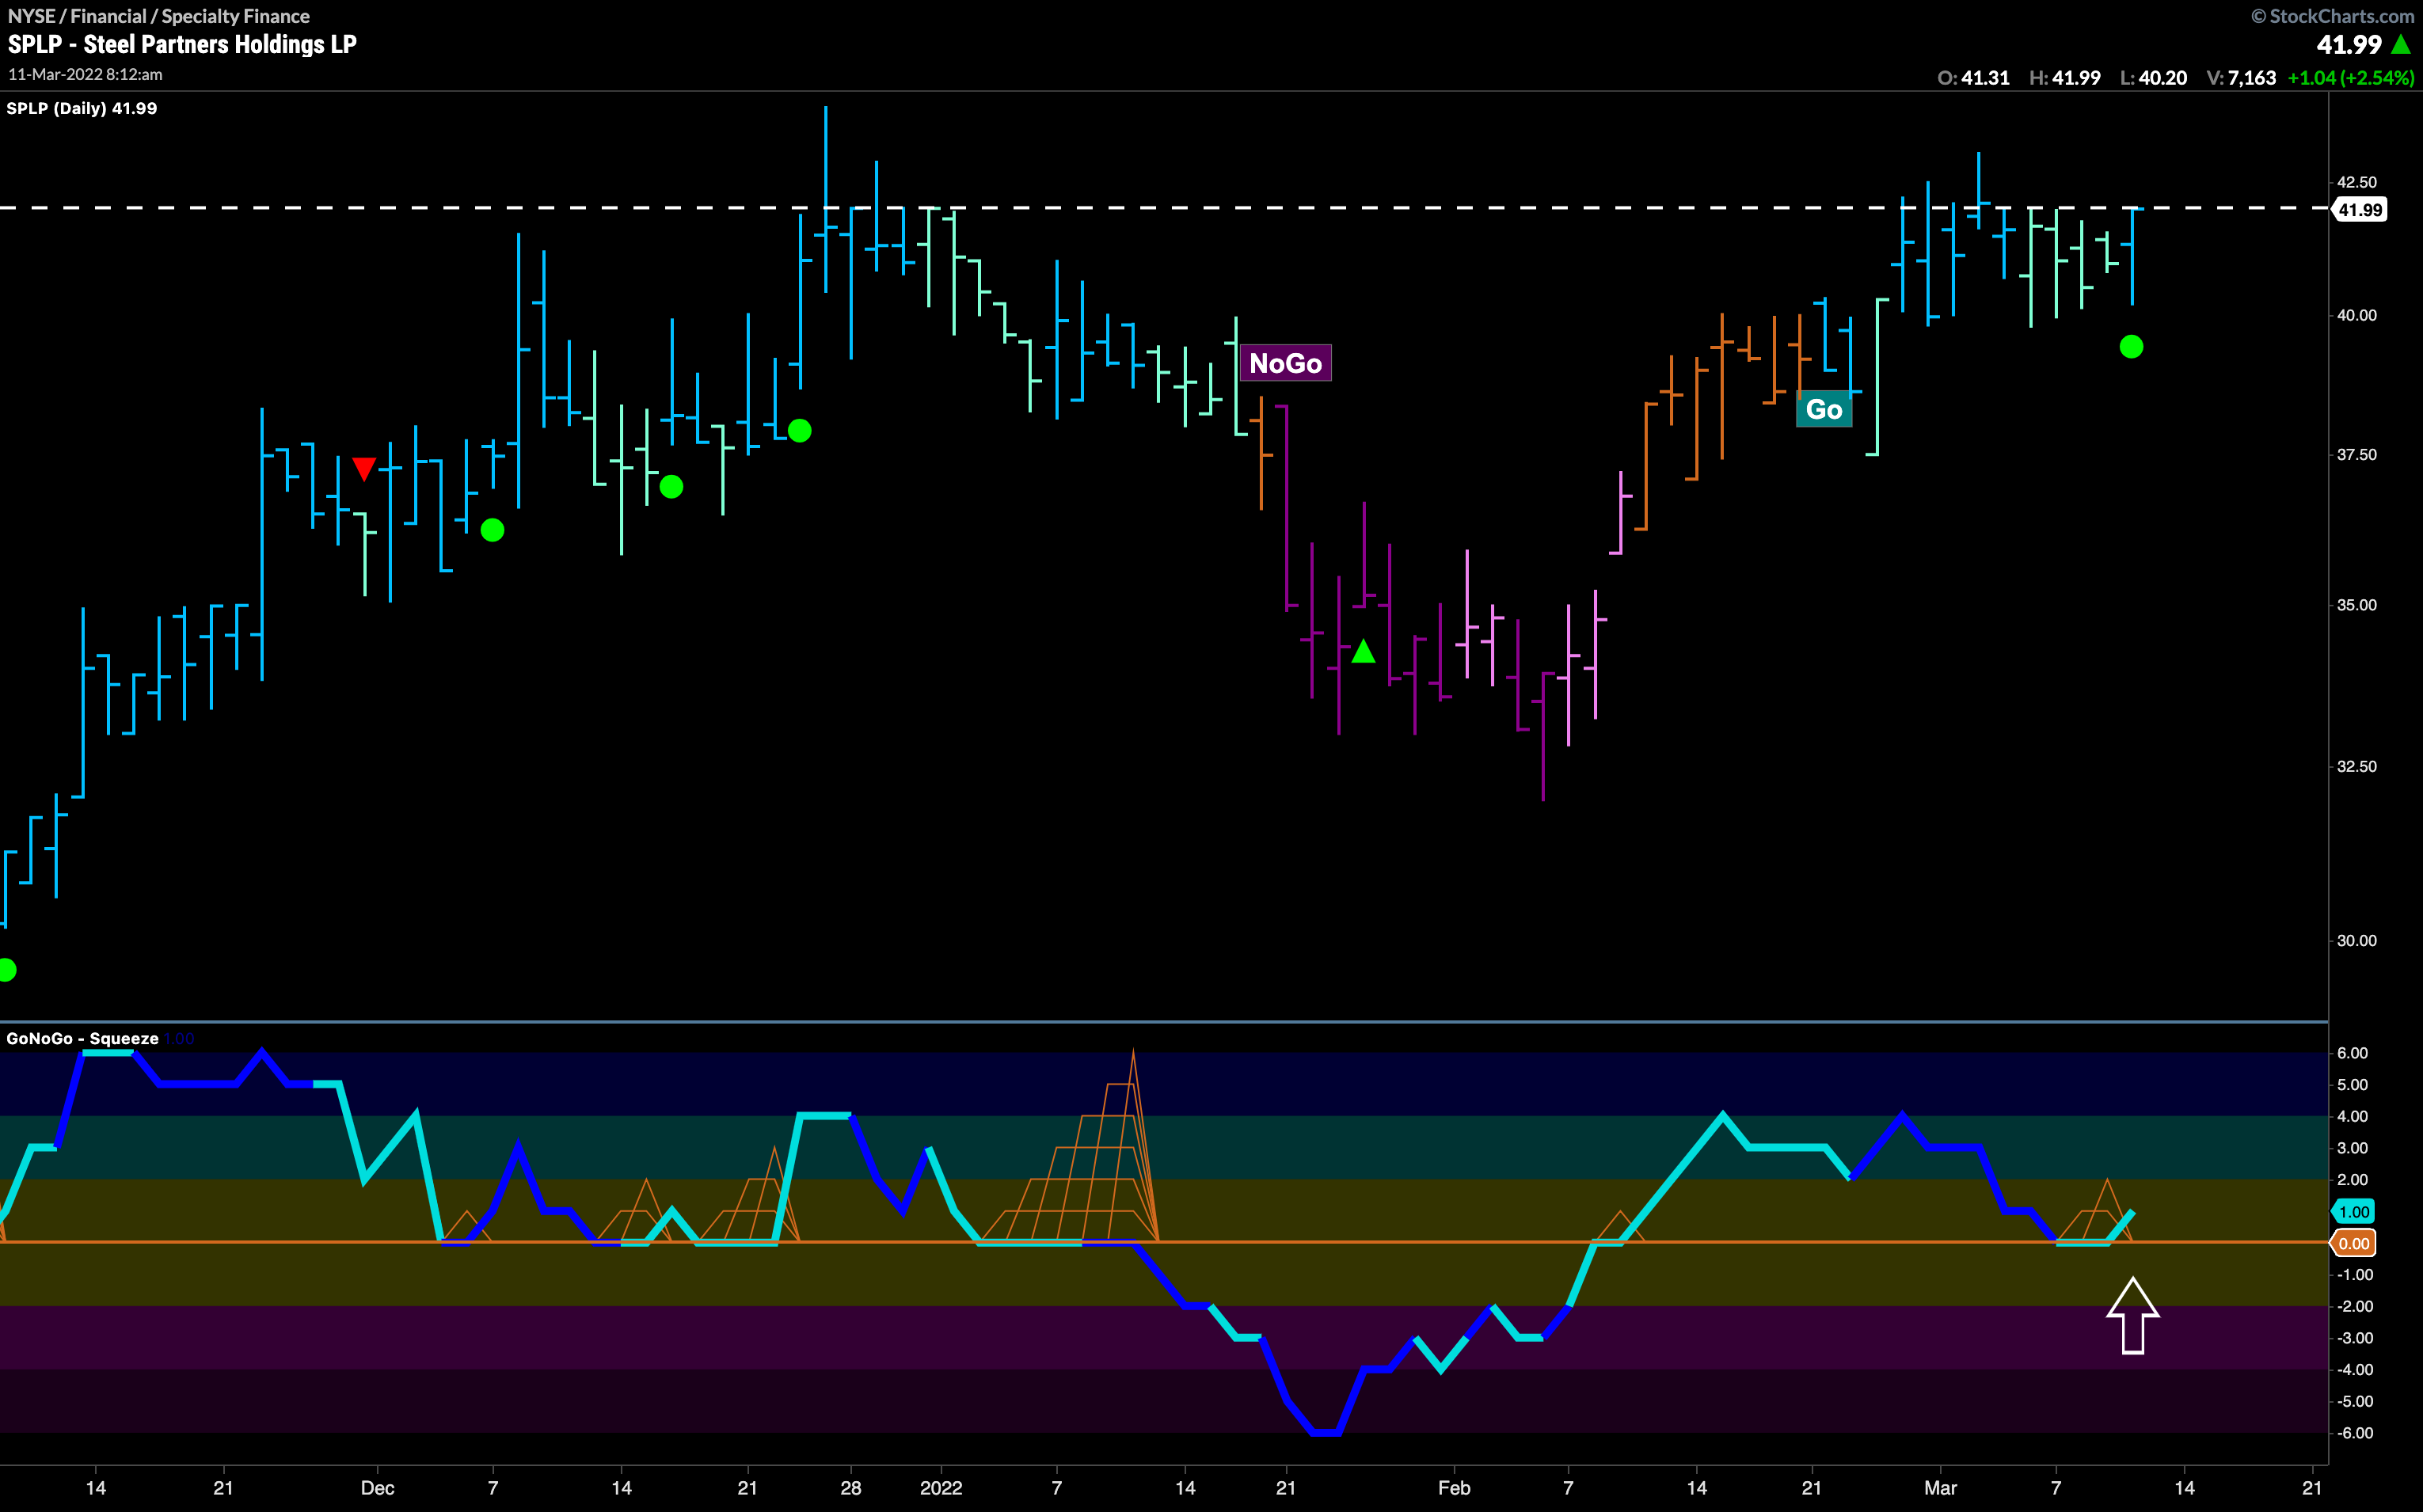The height and width of the screenshot is (1512, 2423).
Task: Click the 4.00 oscillator axis label
Action: 2352,1116
